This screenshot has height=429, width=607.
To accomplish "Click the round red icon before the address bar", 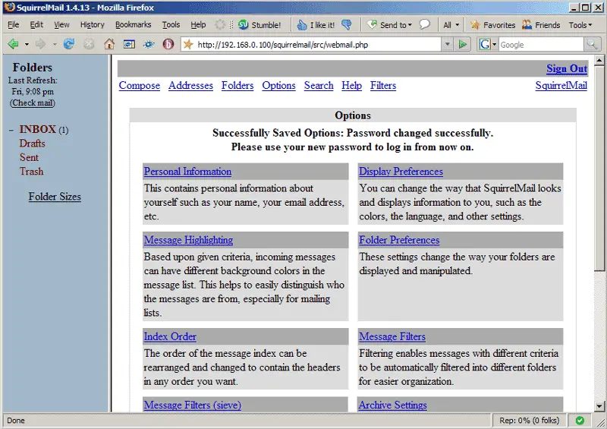I will point(168,44).
